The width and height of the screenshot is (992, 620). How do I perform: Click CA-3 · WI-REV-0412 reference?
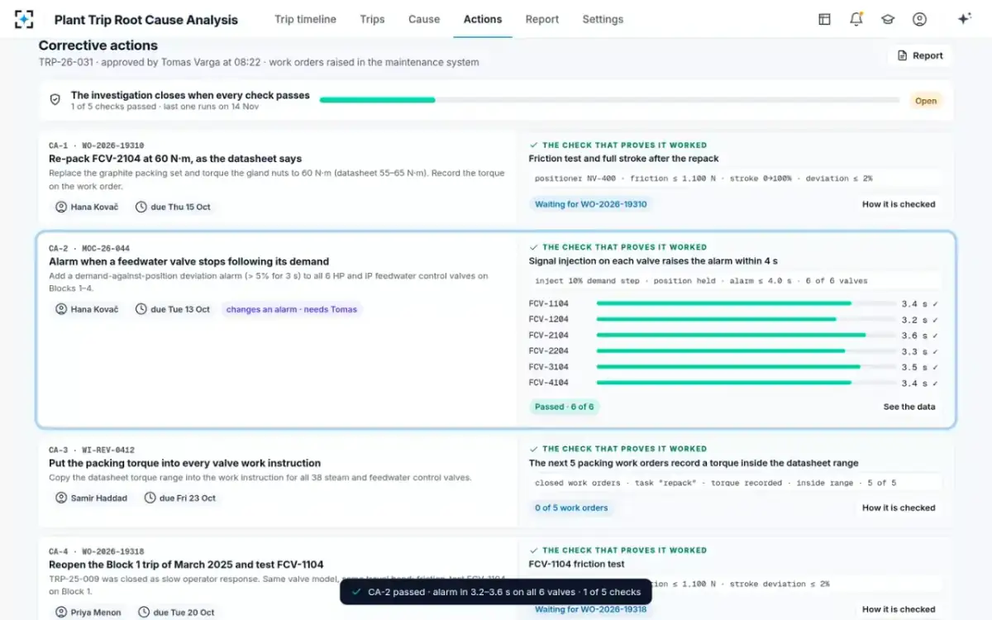tap(92, 450)
